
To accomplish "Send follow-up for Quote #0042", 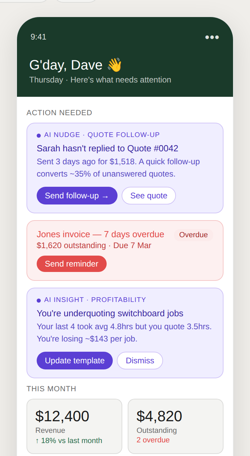I will 77,196.
